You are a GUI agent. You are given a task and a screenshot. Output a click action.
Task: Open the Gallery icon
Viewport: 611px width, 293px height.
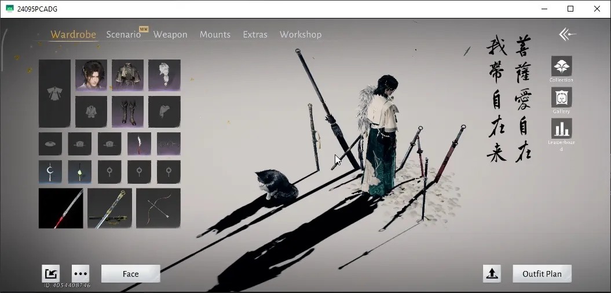[x=562, y=98]
